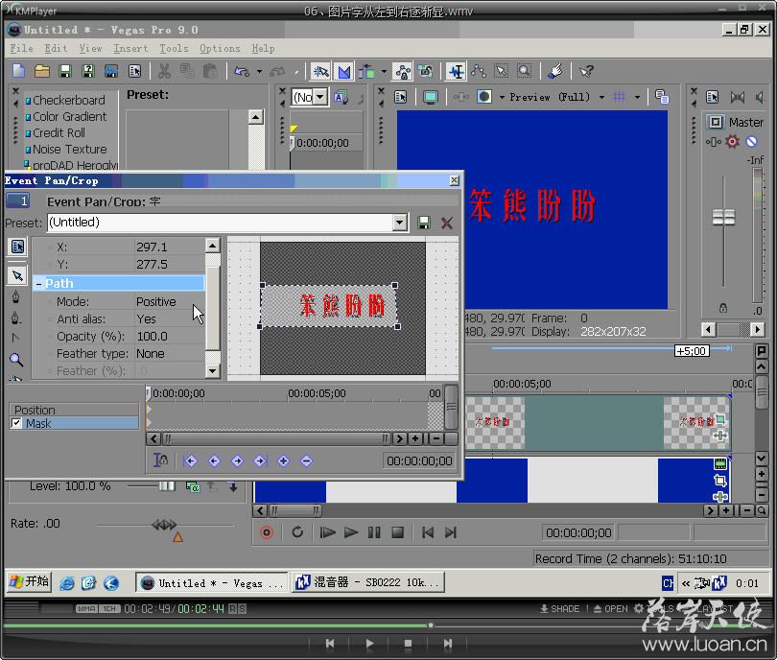Open the Preset dropdown in Pan/Crop
777x660 pixels.
point(400,223)
